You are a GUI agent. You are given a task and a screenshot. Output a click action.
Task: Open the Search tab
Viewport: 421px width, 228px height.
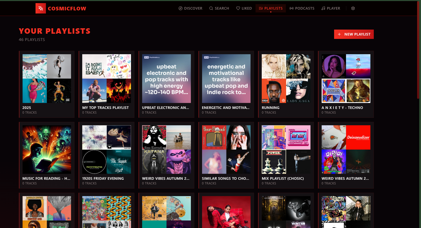(219, 8)
